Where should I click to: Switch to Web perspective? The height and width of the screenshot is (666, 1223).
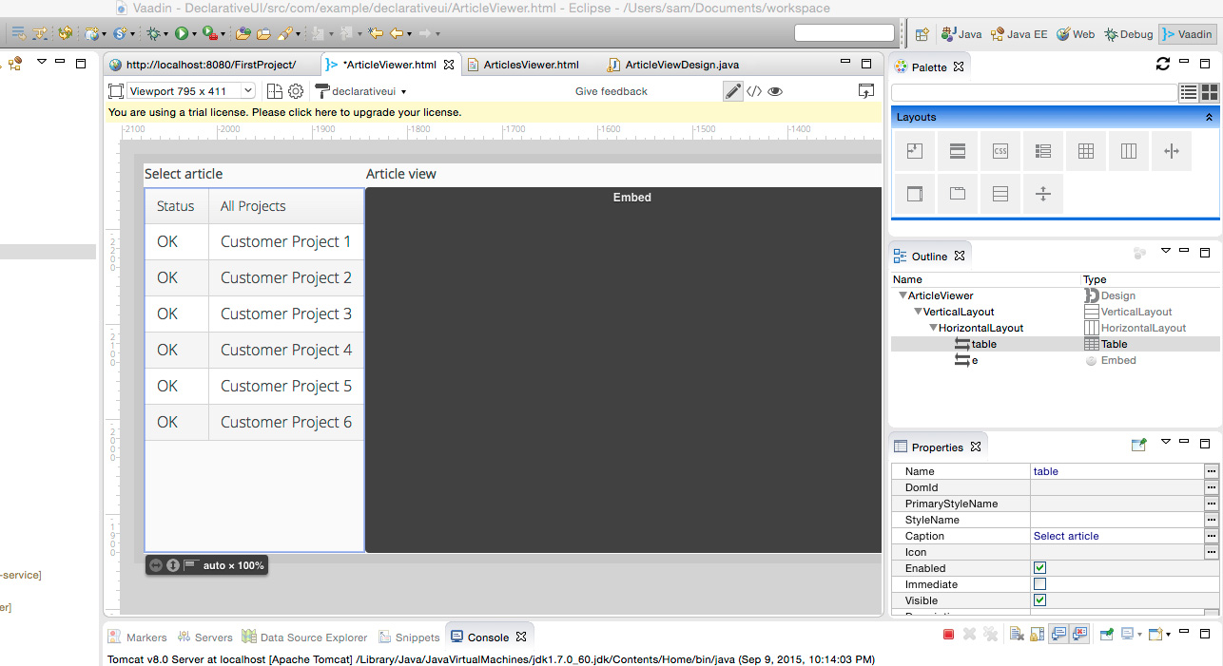1076,34
